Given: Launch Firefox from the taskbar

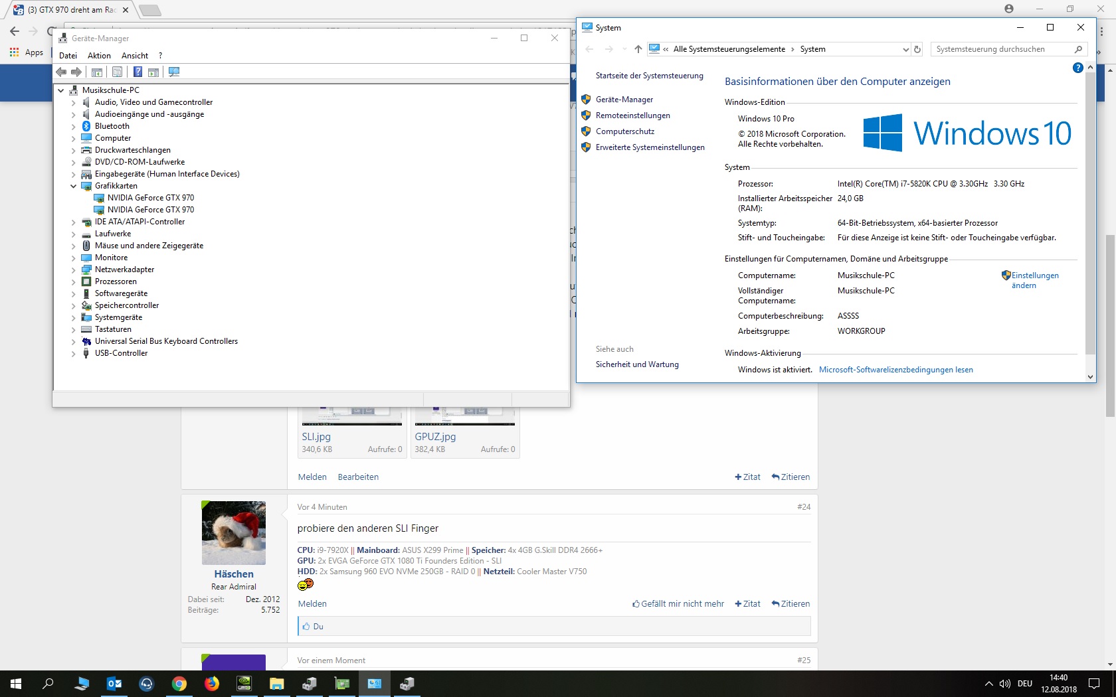Looking at the screenshot, I should coord(212,684).
